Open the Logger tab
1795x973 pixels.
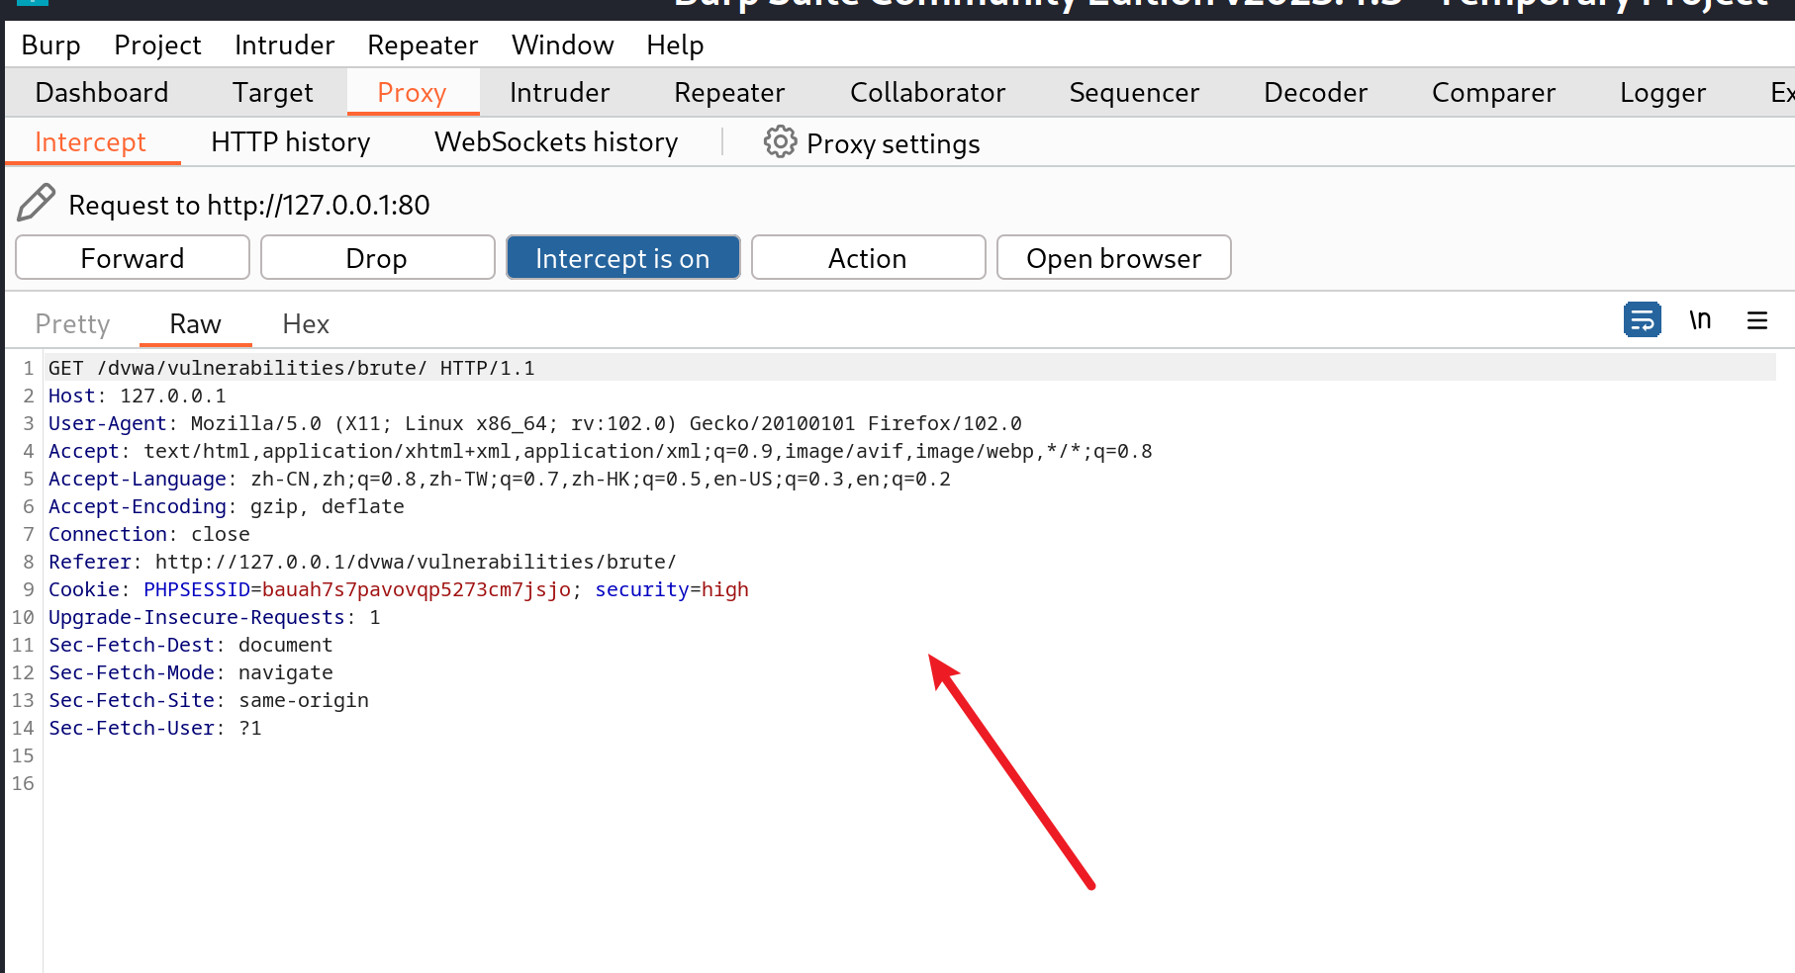pos(1662,92)
